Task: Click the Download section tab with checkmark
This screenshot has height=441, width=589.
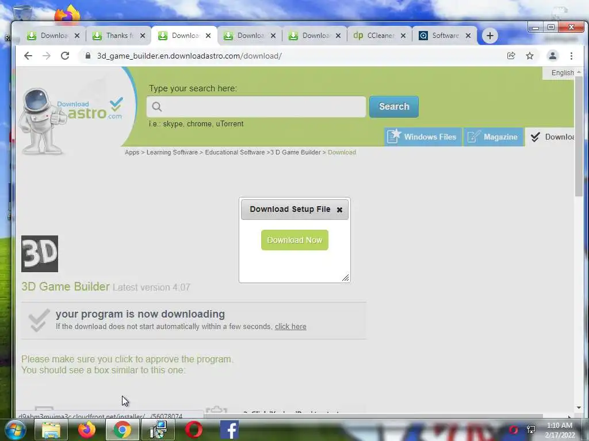Action: click(550, 137)
